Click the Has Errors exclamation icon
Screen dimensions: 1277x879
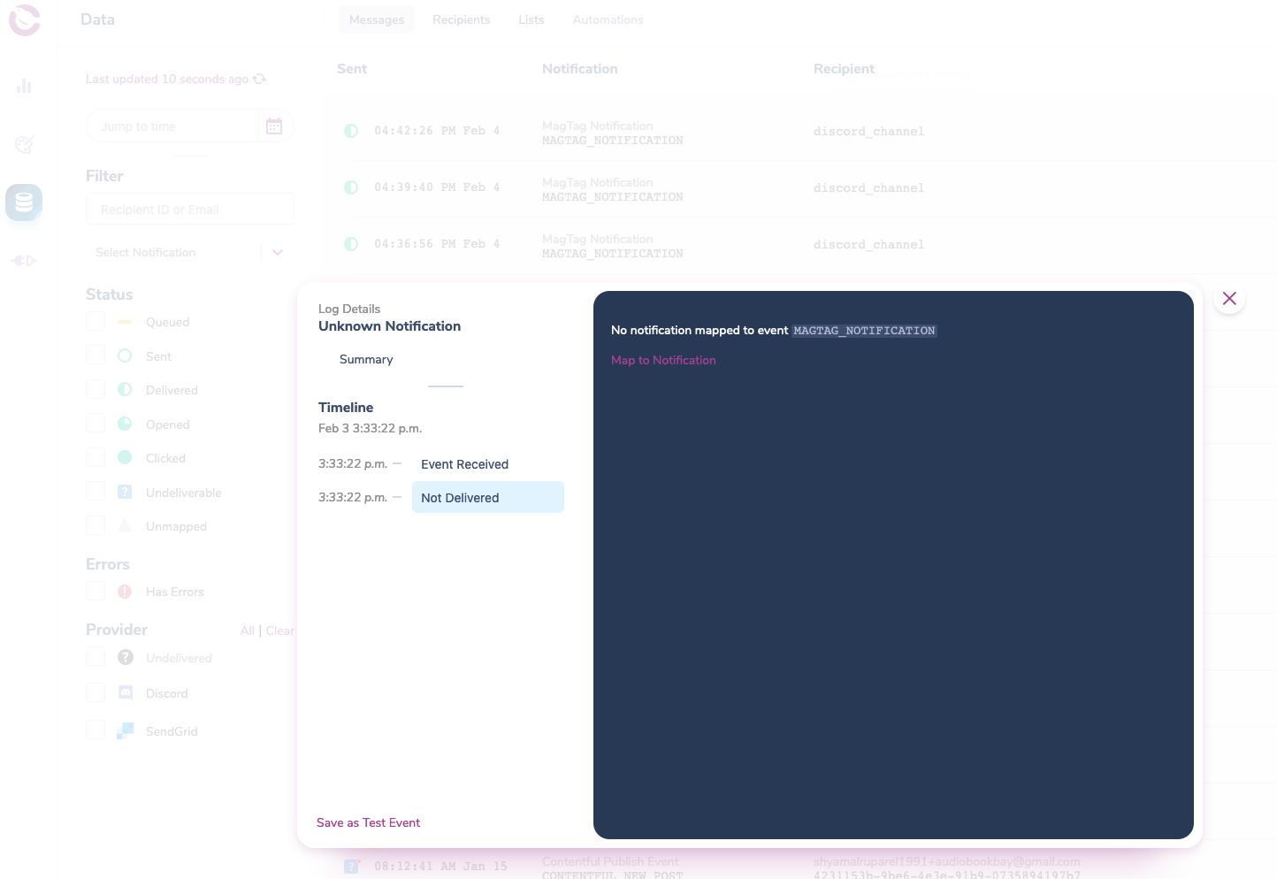tap(125, 592)
